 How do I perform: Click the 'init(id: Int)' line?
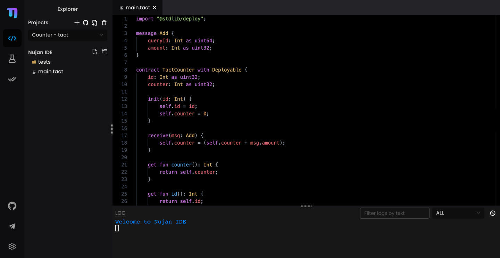tap(170, 99)
